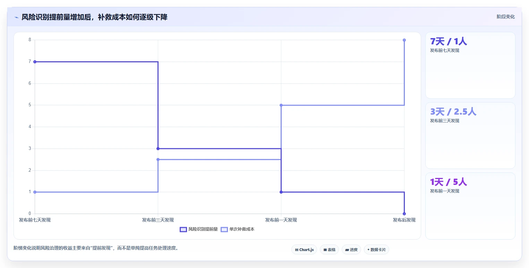The width and height of the screenshot is (529, 268).
Task: Click the lightning icon beside the title
Action: [x=16, y=17]
